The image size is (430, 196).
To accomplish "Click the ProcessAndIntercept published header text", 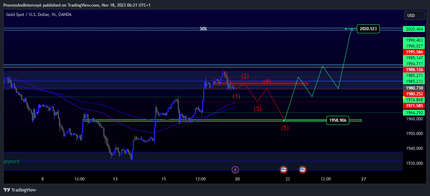I will (77, 5).
